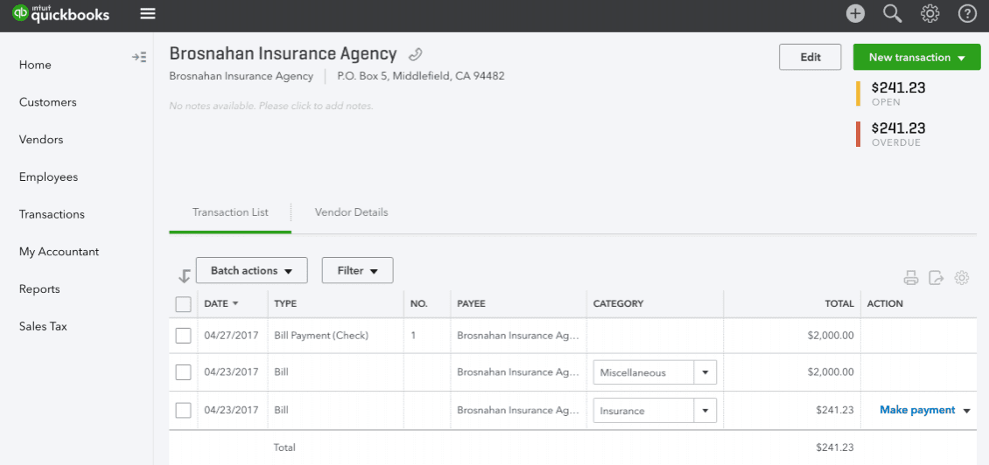Select the $2,000.00 Bill row checkbox
The height and width of the screenshot is (465, 989).
[183, 372]
